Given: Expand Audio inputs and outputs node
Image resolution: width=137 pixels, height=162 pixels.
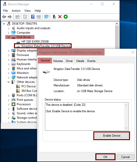Looking at the screenshot, I should 8,28.
